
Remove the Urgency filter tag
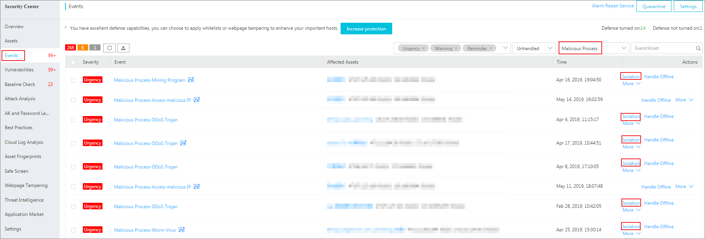pos(423,48)
